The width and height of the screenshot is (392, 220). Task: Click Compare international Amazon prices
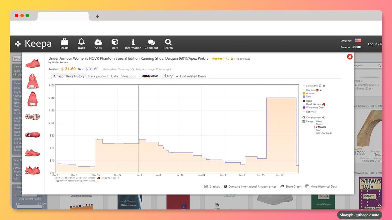pos(250,186)
